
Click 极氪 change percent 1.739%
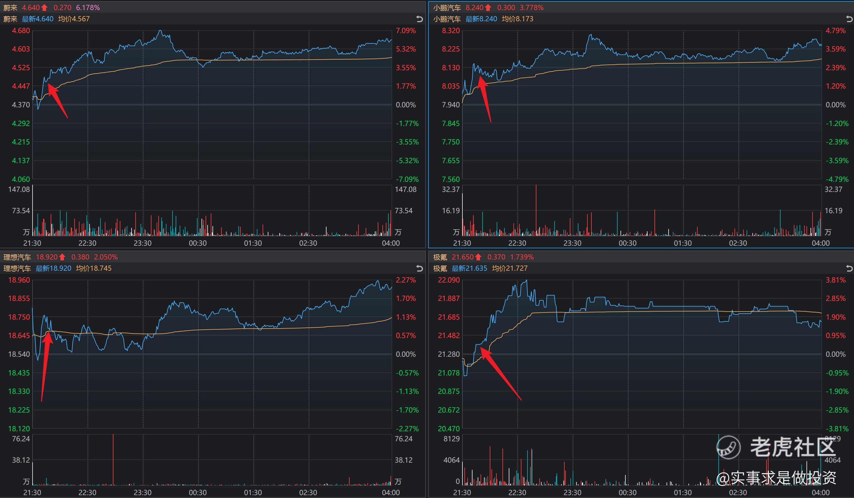point(522,257)
